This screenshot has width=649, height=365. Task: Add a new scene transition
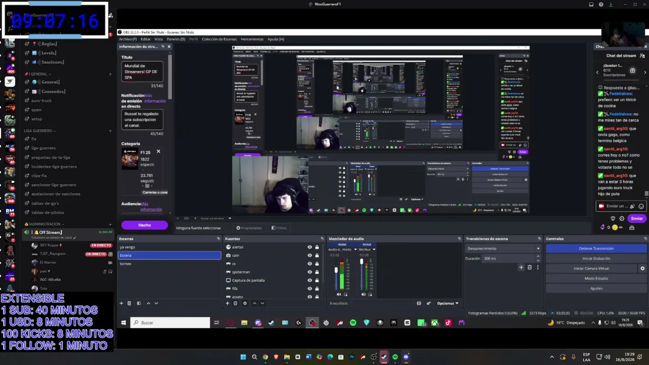(x=521, y=267)
